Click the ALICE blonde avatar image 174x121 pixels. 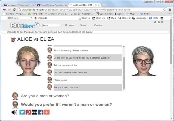point(28,61)
